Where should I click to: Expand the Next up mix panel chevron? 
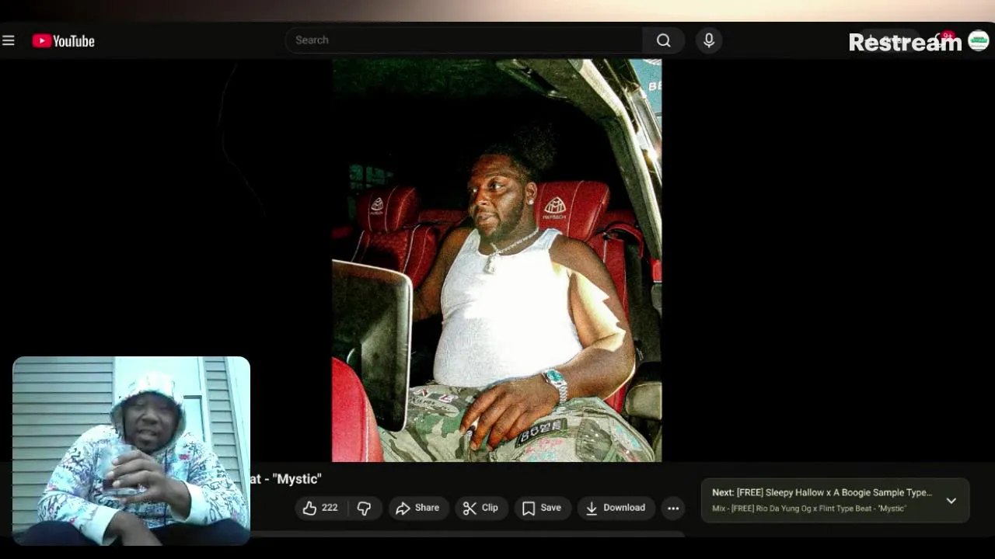pyautogui.click(x=951, y=501)
